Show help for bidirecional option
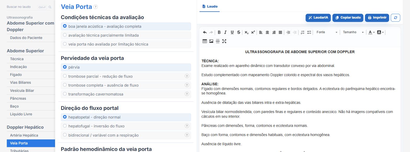Viewport: 410px width, 152px height. coord(187,135)
